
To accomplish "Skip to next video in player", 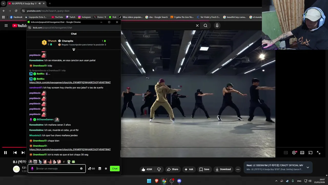I will pos(23,153).
